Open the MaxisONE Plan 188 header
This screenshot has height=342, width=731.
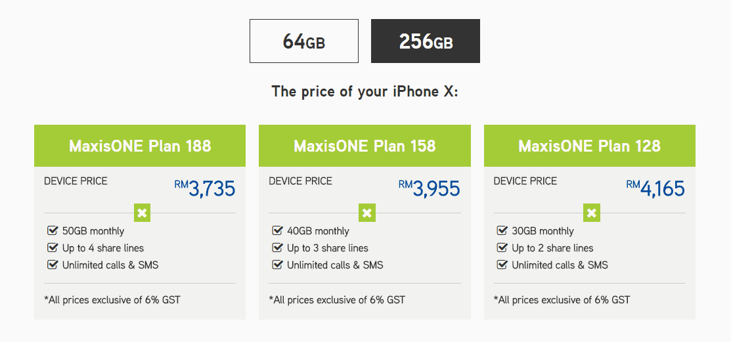140,146
